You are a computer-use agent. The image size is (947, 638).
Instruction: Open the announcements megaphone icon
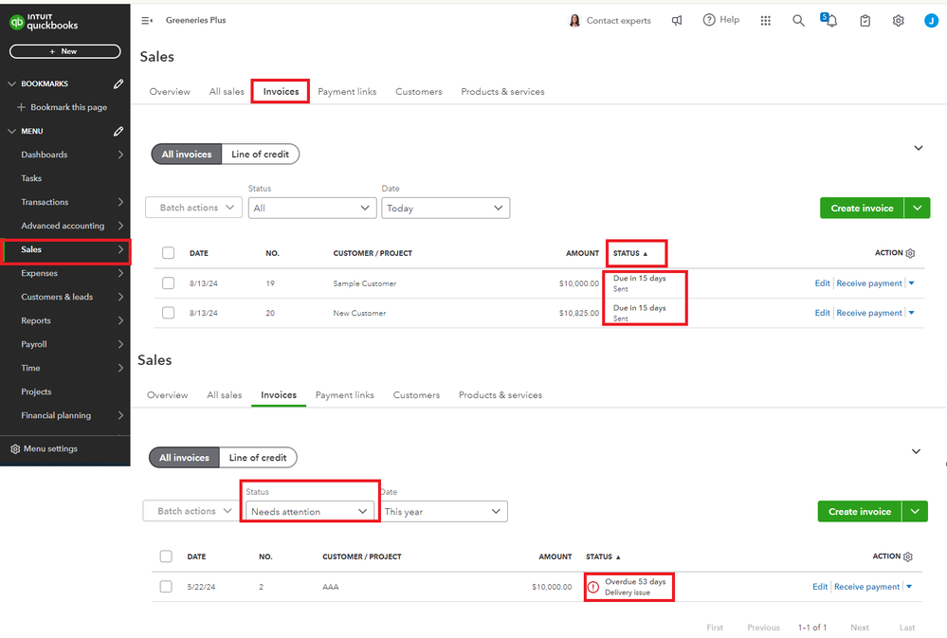(677, 21)
